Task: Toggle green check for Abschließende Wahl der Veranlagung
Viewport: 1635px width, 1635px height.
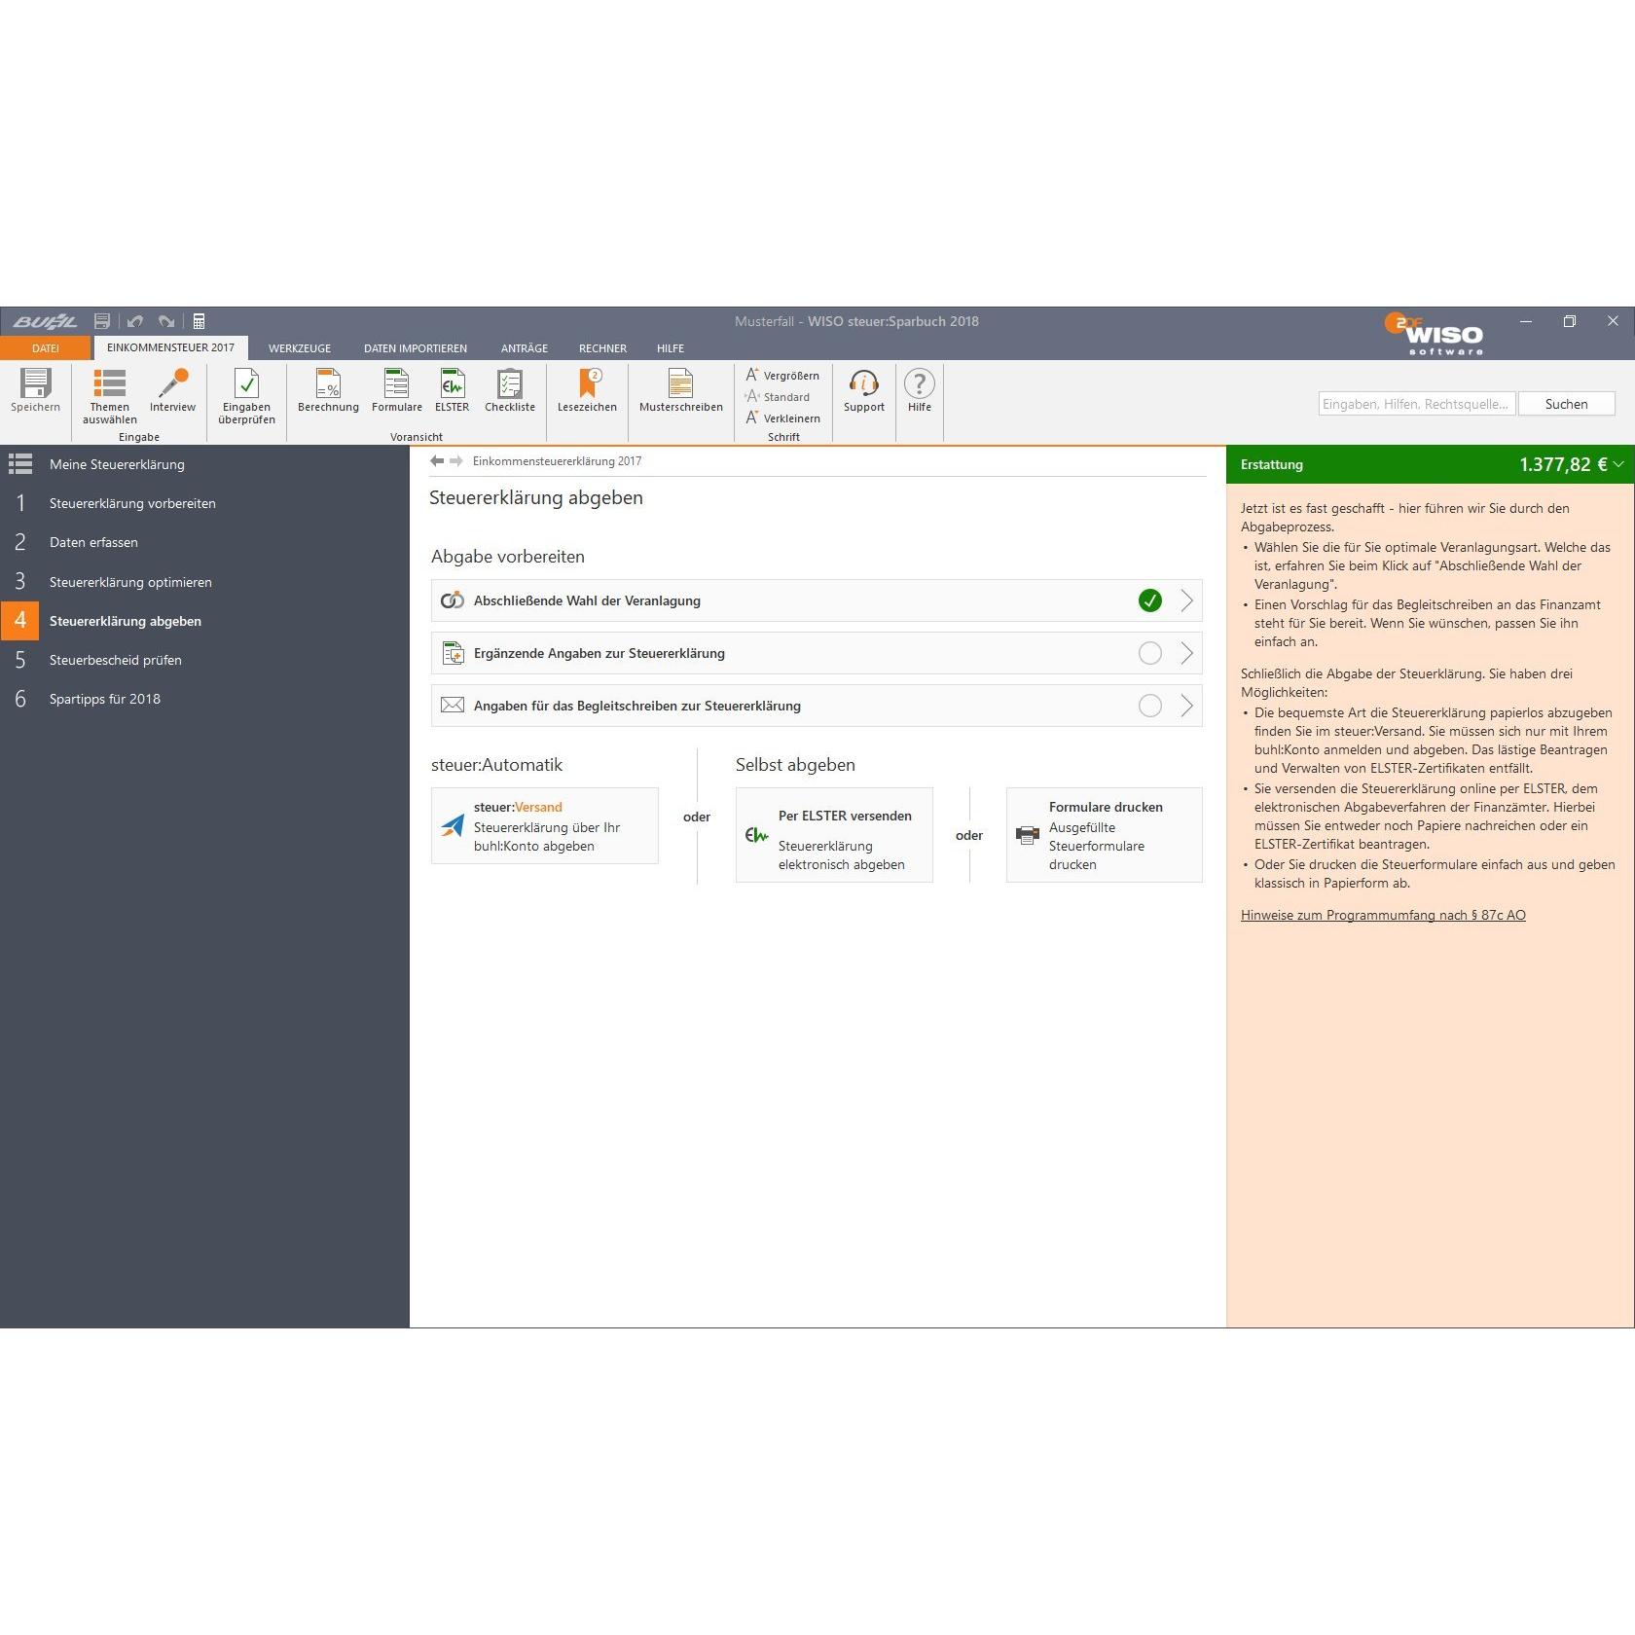Action: pyautogui.click(x=1150, y=600)
